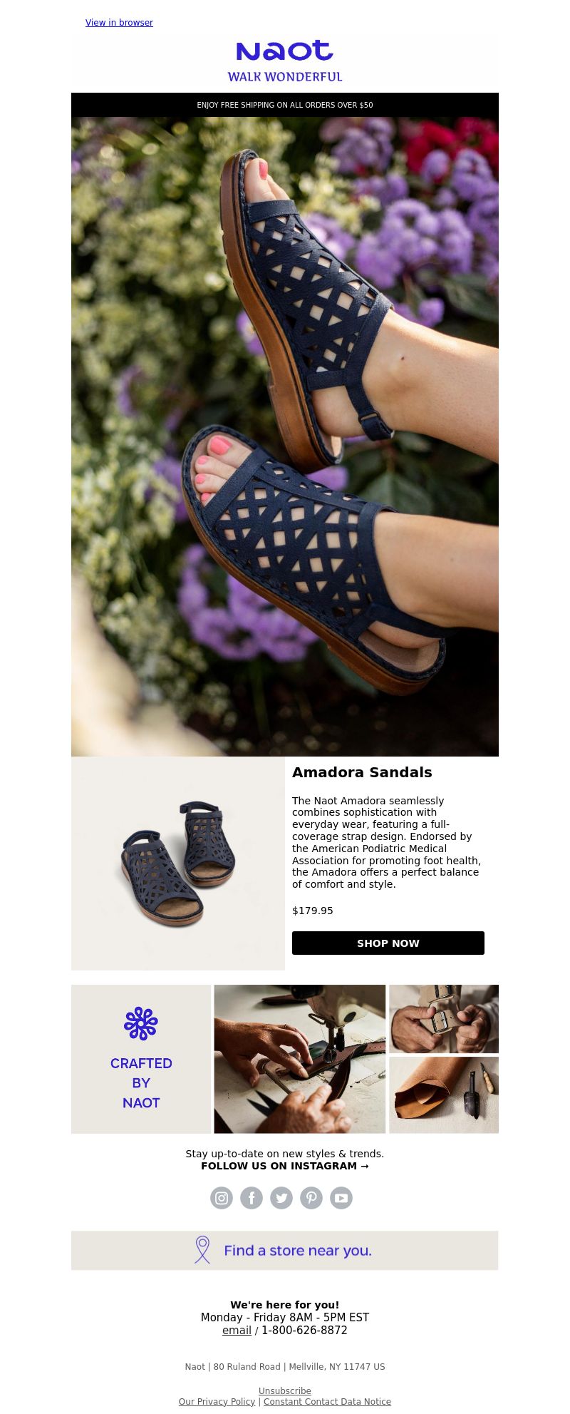Click Follow Us on Instagram link
Screen dimensions: 570x1414
pos(285,1166)
